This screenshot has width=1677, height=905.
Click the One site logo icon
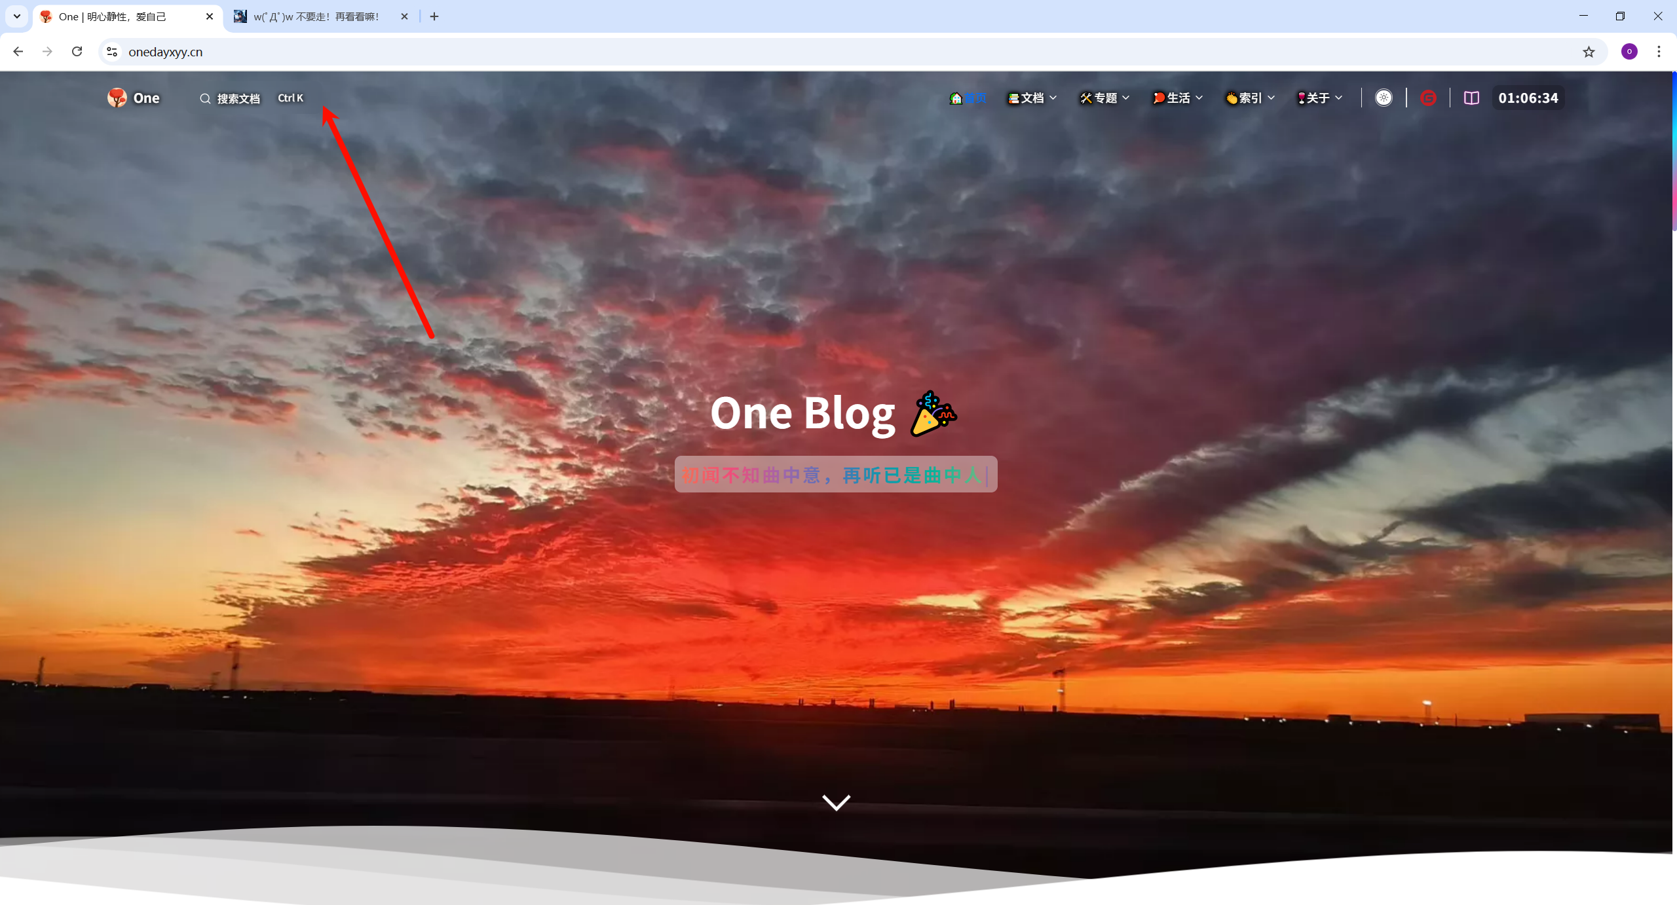pos(117,98)
